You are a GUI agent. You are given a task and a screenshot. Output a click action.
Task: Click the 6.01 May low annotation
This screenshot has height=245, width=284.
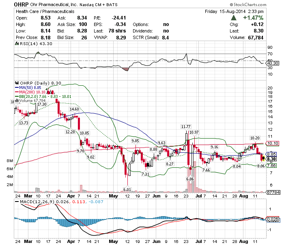tap(127, 189)
